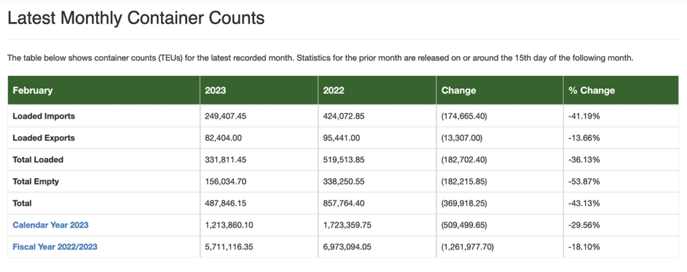This screenshot has width=687, height=272.
Task: Select the Loaded Imports row label
Action: pos(44,116)
